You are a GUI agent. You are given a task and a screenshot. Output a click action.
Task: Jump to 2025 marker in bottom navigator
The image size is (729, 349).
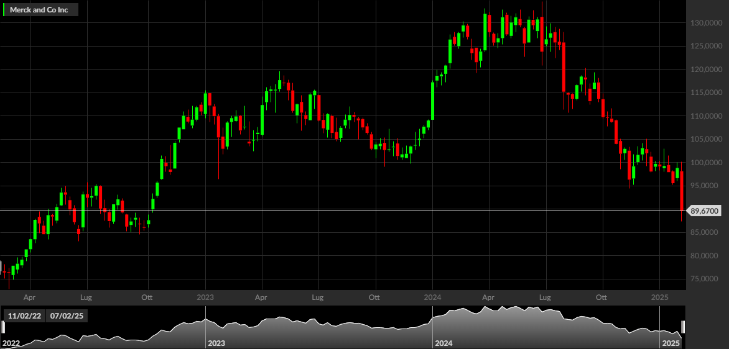tap(671, 343)
